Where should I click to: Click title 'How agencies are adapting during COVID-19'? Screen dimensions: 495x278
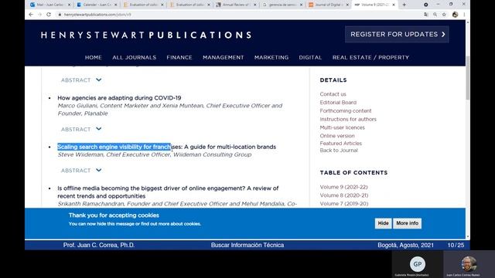tap(119, 98)
